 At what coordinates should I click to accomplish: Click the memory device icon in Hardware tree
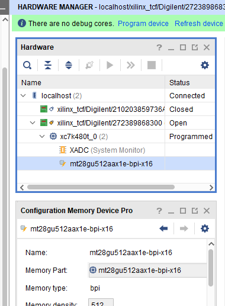pos(63,163)
